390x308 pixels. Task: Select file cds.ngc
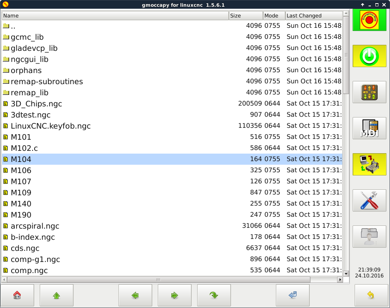point(172,248)
